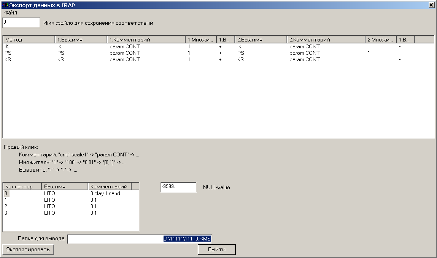Image resolution: width=437 pixels, height=258 pixels.
Task: Click first param CONT comment in KS row
Action: point(125,59)
